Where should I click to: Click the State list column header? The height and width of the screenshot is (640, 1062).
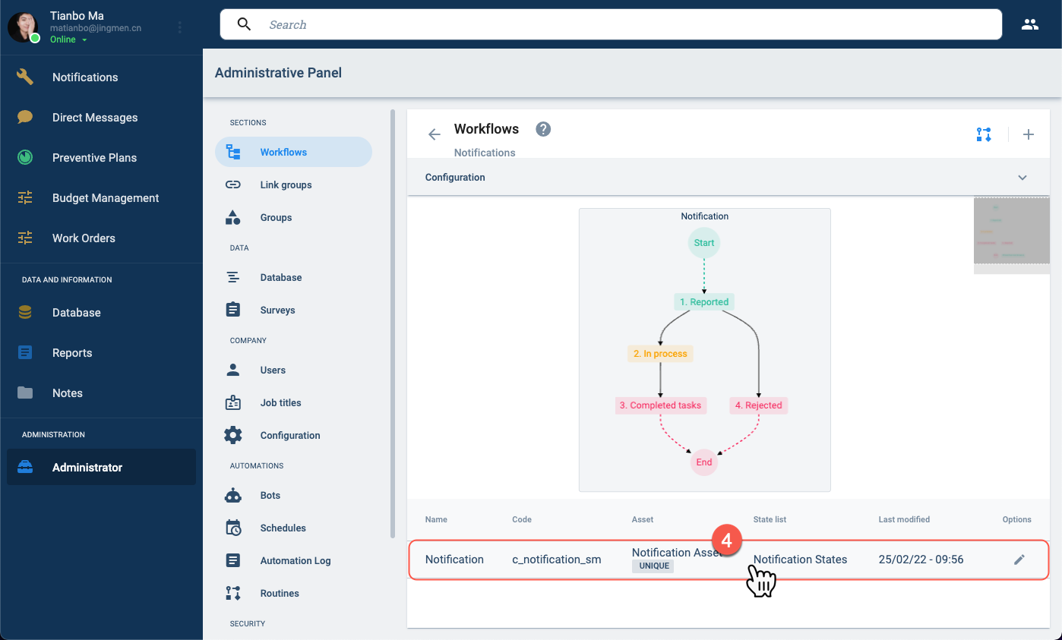770,519
